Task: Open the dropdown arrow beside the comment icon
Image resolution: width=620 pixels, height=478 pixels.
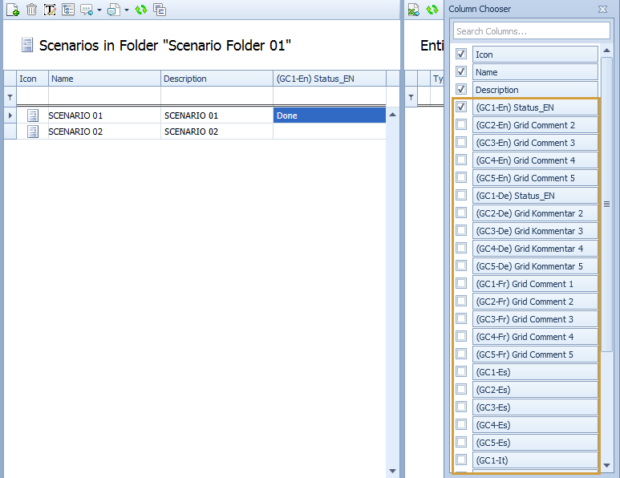Action: [x=99, y=10]
